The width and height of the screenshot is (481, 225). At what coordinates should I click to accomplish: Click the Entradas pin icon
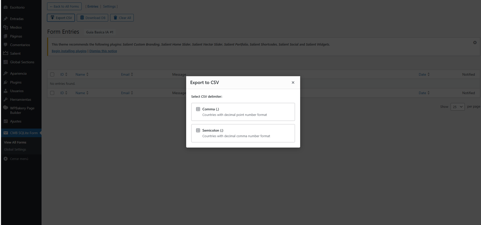click(x=6, y=19)
